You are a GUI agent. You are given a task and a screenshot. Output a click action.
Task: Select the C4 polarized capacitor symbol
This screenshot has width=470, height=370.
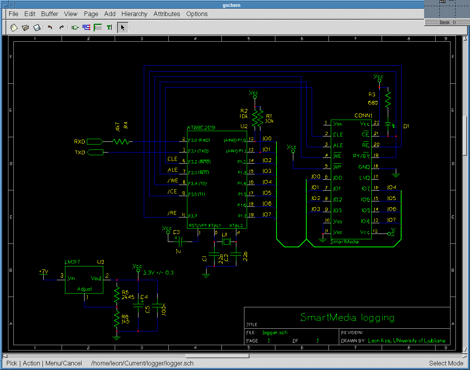[x=138, y=305]
